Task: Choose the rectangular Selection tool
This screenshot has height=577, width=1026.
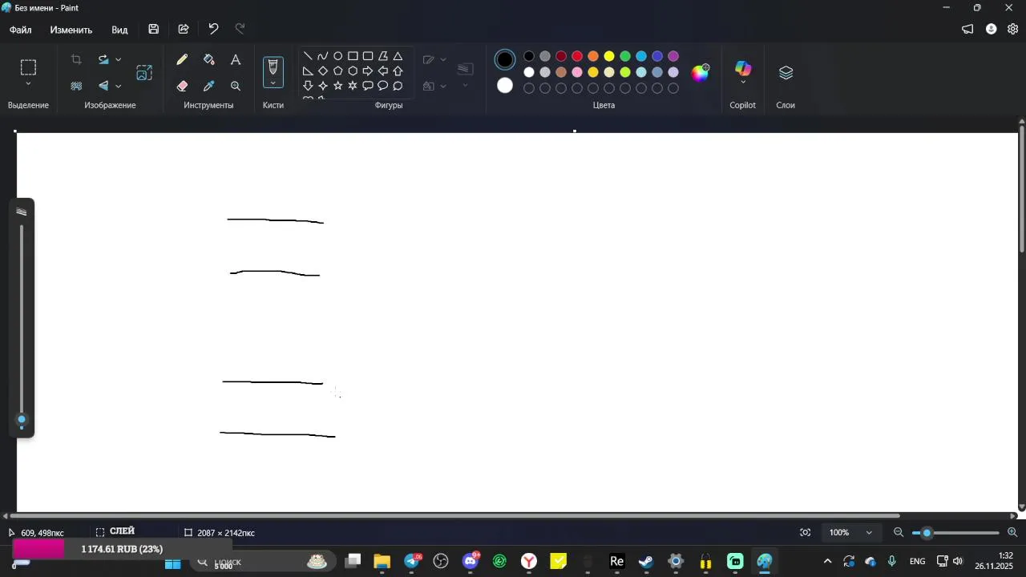Action: [x=28, y=67]
